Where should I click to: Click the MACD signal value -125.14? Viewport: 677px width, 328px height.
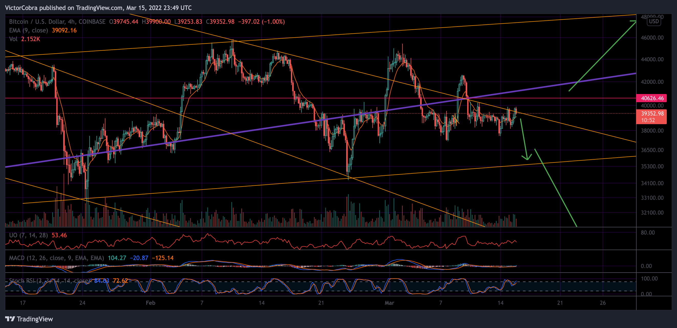click(x=163, y=258)
